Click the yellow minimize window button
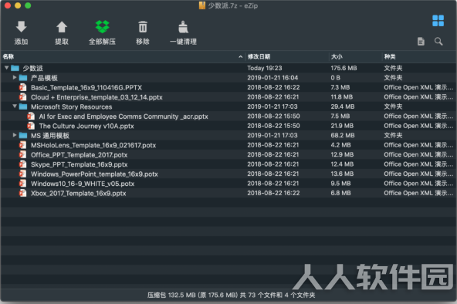Viewport: 457px width, 304px height. (18, 5)
